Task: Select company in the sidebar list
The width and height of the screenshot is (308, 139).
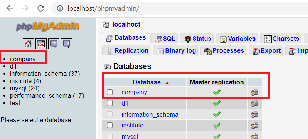Action: [23, 59]
